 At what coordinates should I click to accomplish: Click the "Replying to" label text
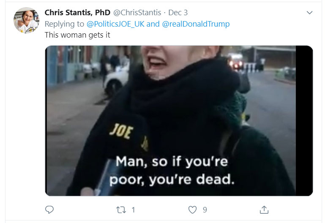pyautogui.click(x=65, y=24)
